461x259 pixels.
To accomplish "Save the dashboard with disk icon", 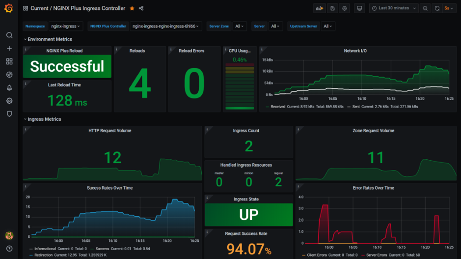I will (x=332, y=8).
